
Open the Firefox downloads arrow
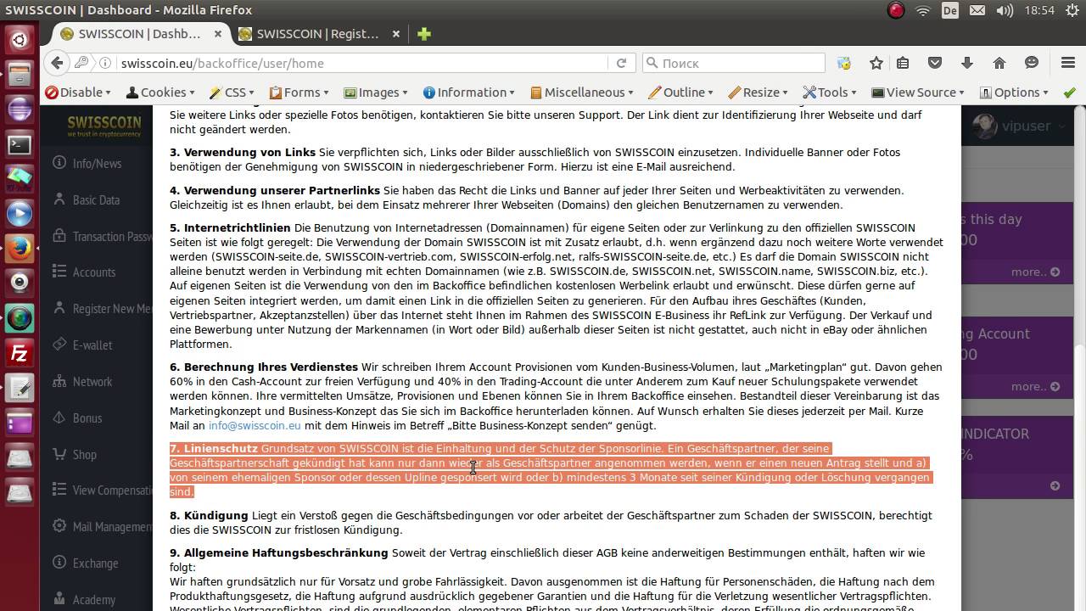967,63
